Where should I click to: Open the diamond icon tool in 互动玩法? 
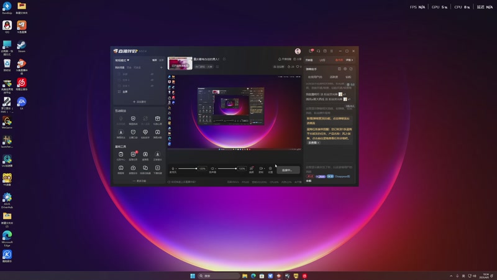145,133
